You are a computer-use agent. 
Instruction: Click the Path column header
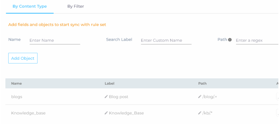pos(202,83)
